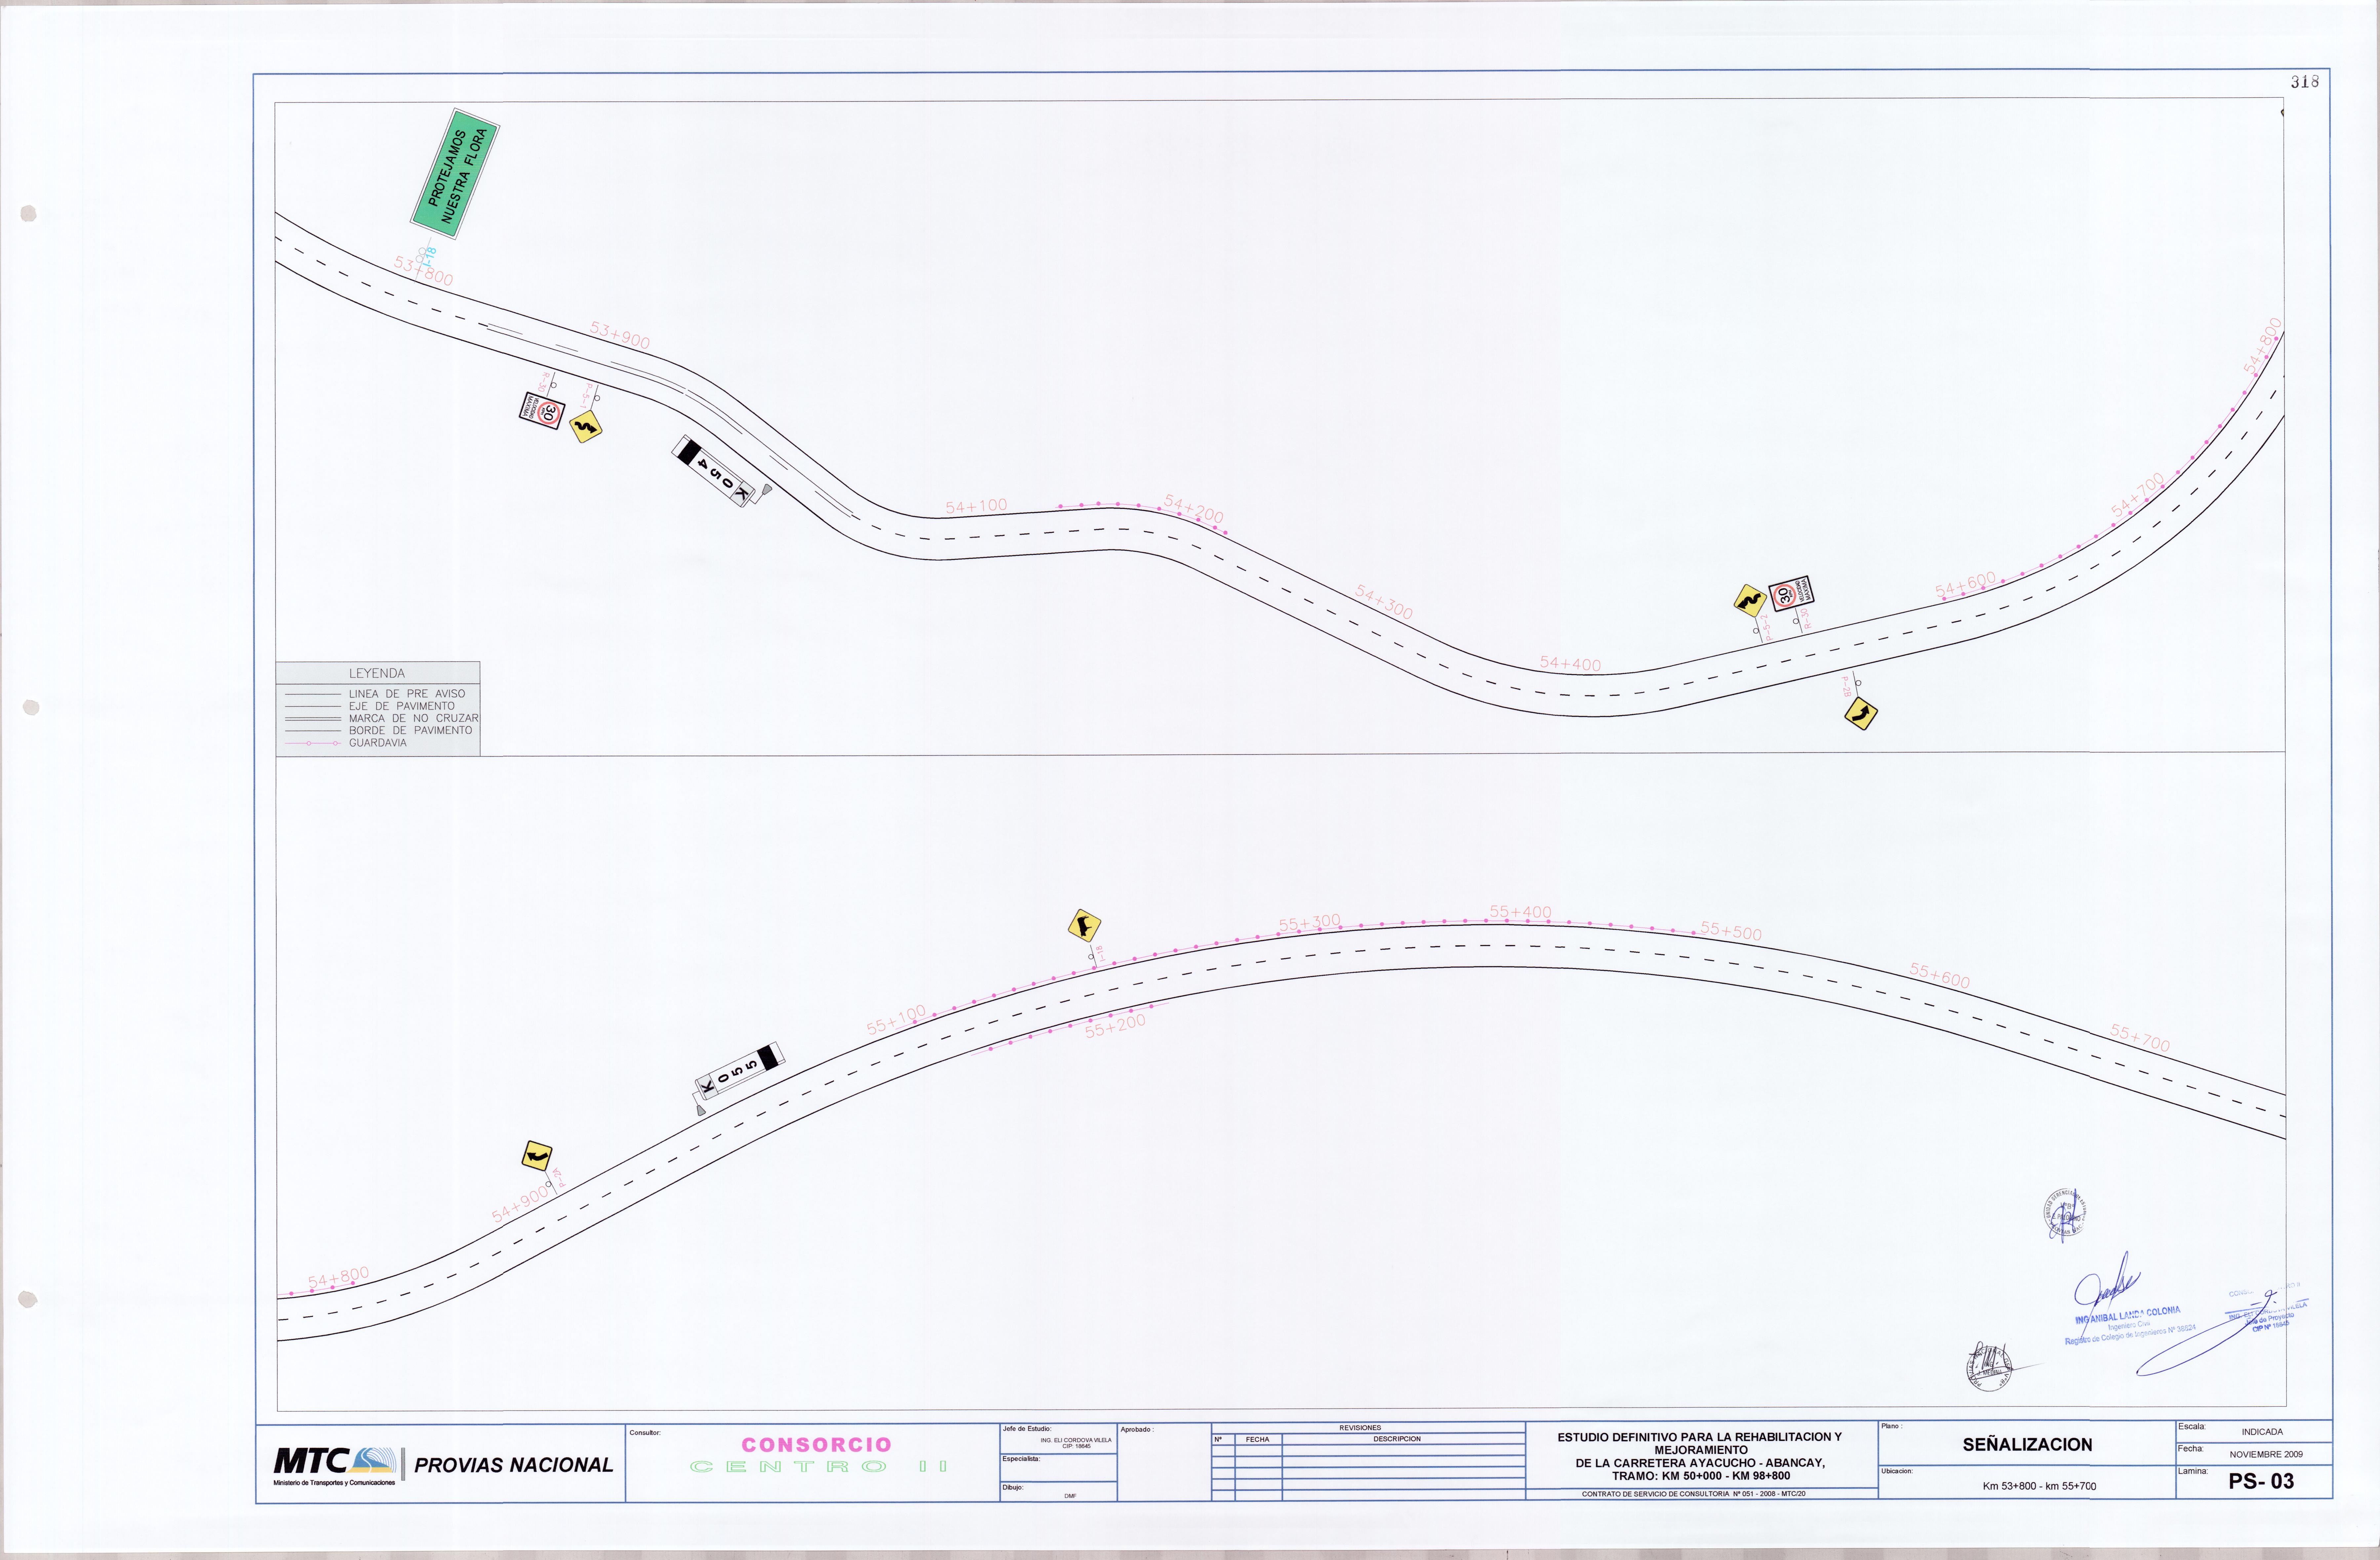
Task: Click the yellow curve sign below 54+600 roadway
Action: (1861, 714)
